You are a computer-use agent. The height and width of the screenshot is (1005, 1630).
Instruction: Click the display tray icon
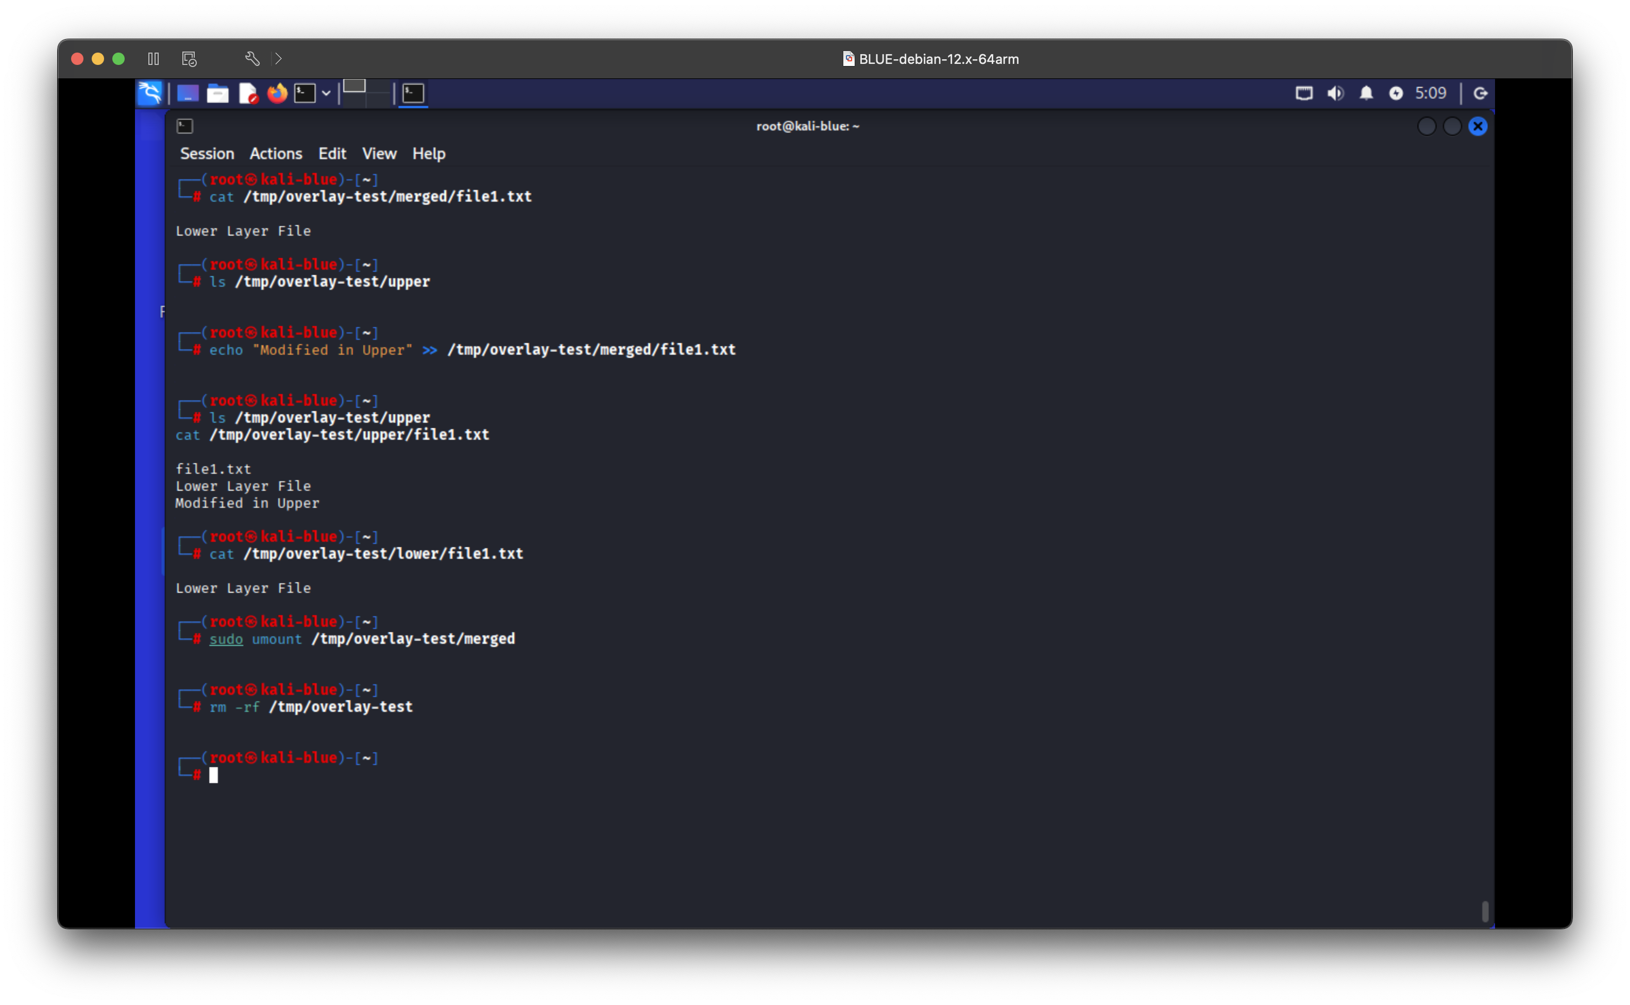[1304, 93]
